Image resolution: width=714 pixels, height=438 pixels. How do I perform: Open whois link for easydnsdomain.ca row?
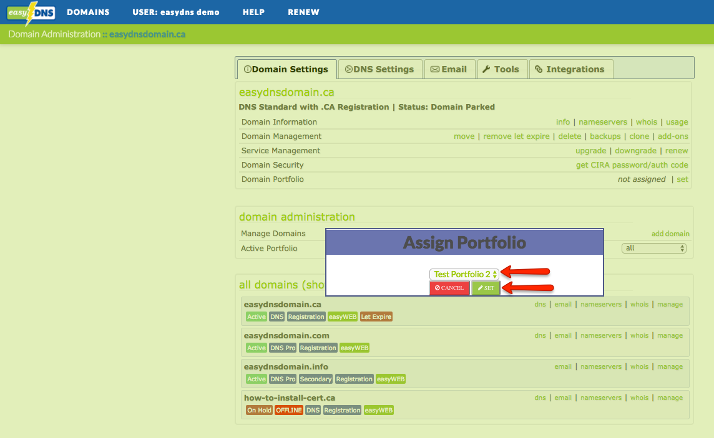[639, 305]
